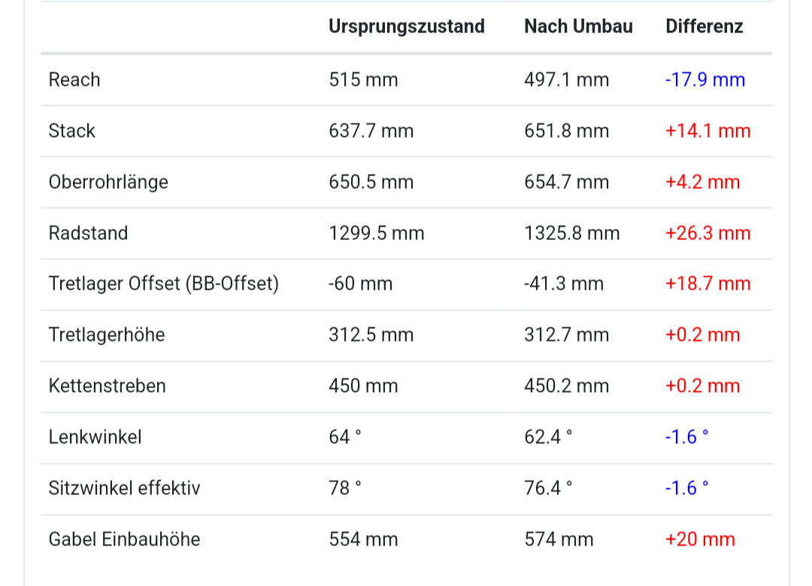The height and width of the screenshot is (586, 812).
Task: Select the 62.4 ° Lenkwinkel value
Action: coord(548,437)
